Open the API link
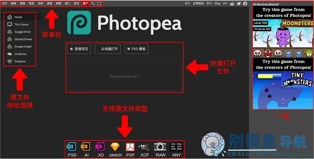Image resolution: width=314 pixels, height=159 pixels. click(x=225, y=3)
